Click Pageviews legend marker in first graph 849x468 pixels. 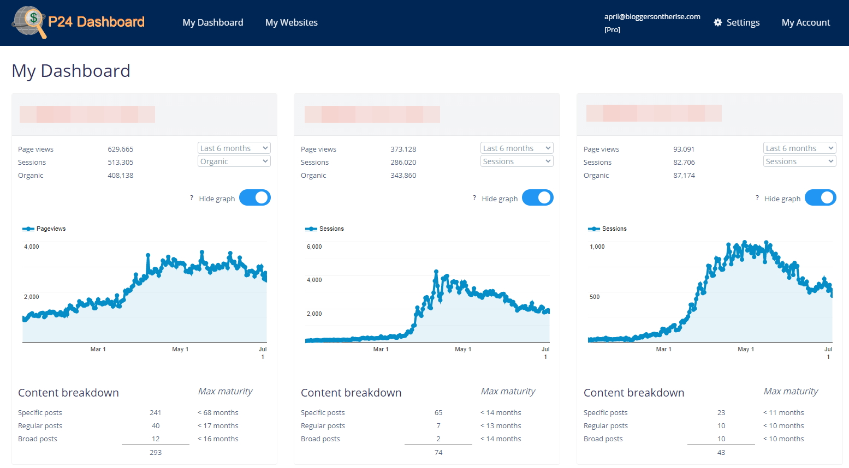(x=28, y=229)
